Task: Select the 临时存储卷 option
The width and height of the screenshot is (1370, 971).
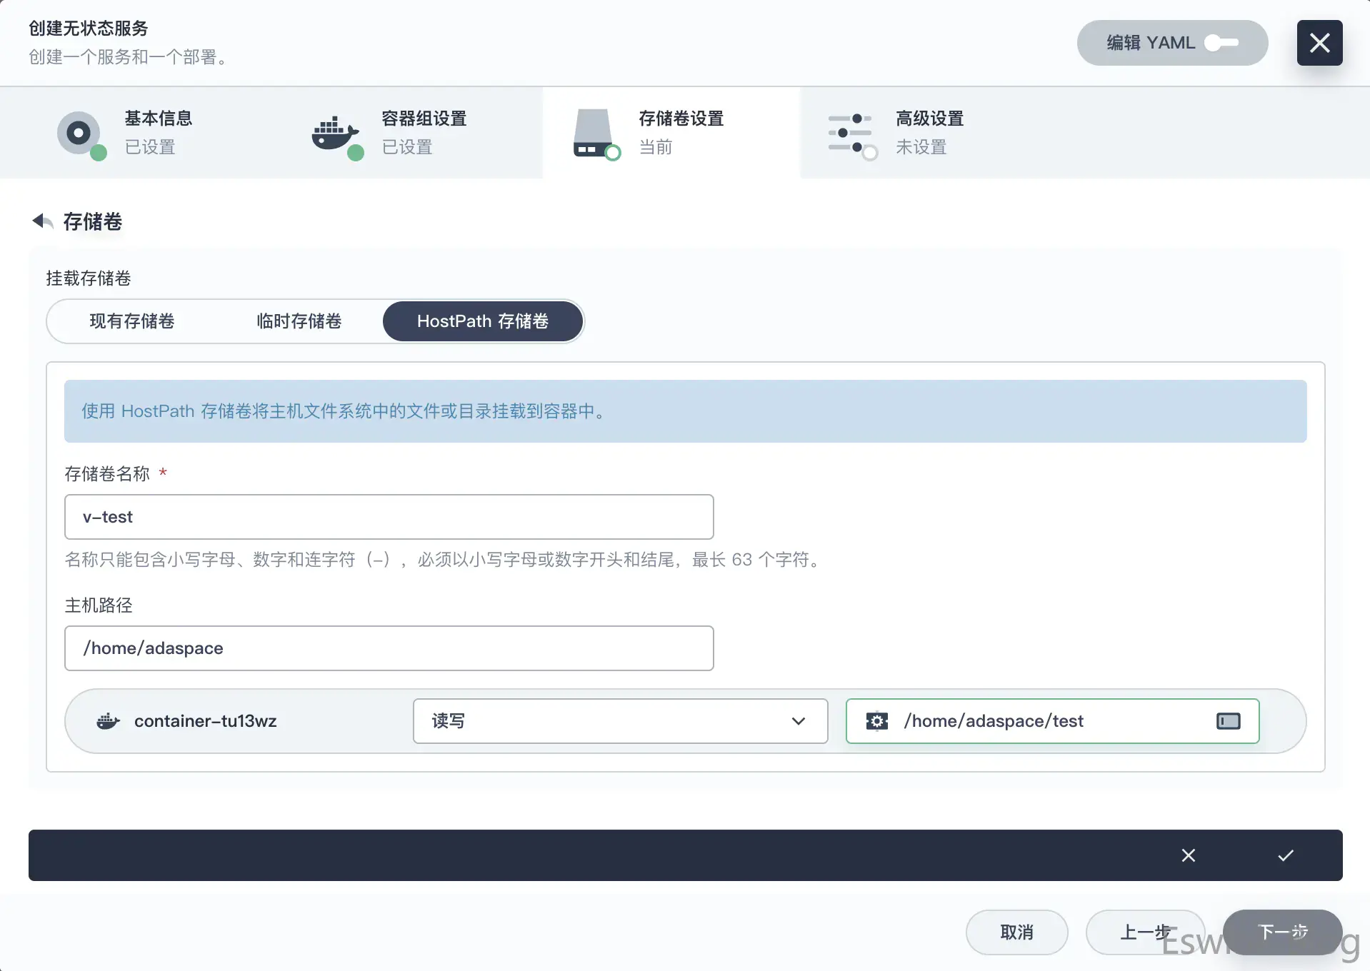Action: (x=299, y=321)
